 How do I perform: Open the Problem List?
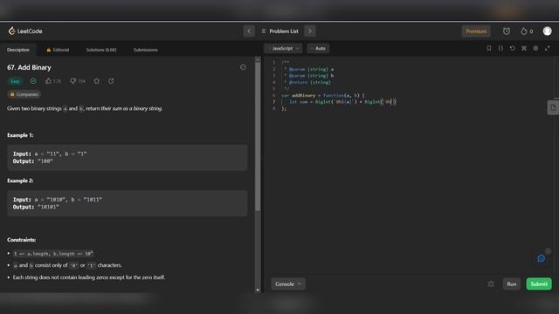pyautogui.click(x=279, y=31)
